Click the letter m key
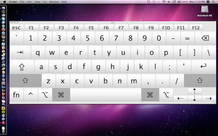Screen dimensions: 218x136 click(134, 81)
